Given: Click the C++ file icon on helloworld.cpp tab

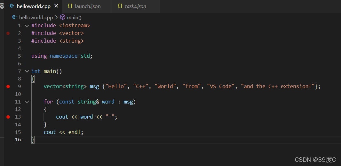Looking at the screenshot, I should (12, 6).
